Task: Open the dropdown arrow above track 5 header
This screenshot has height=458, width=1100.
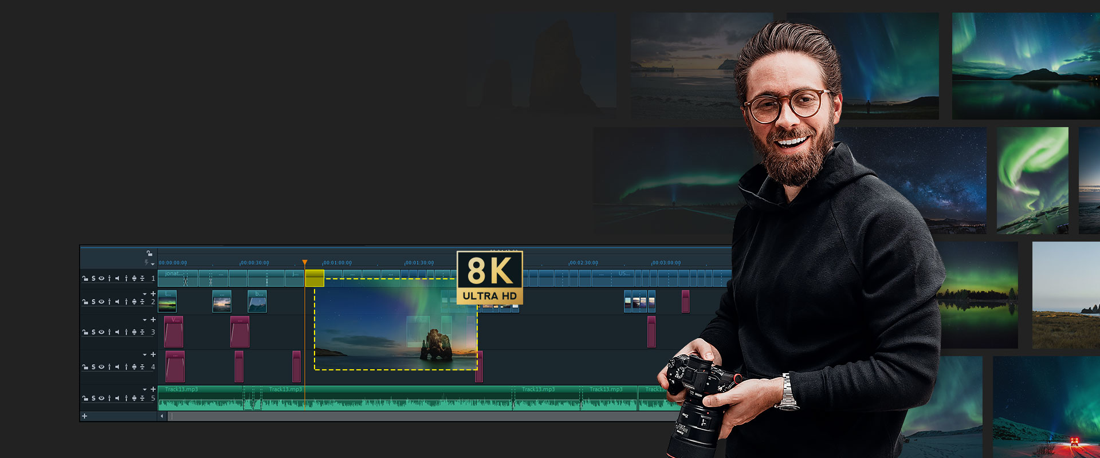Action: click(x=145, y=390)
